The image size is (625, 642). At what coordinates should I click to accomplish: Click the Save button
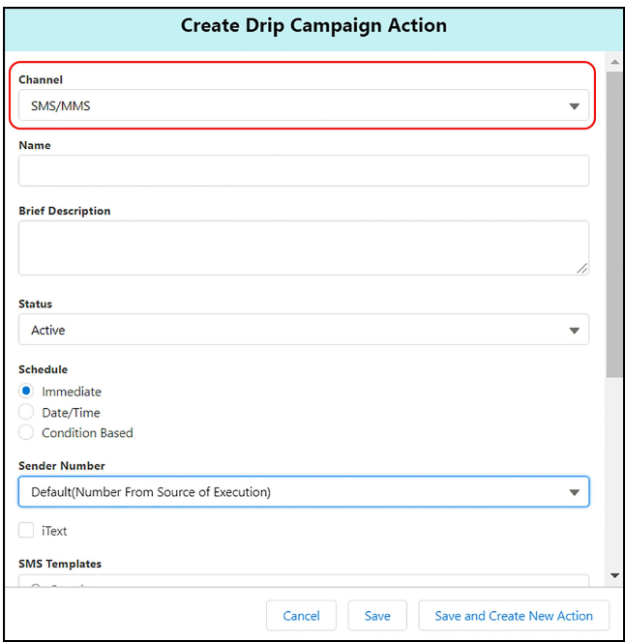[x=377, y=616]
